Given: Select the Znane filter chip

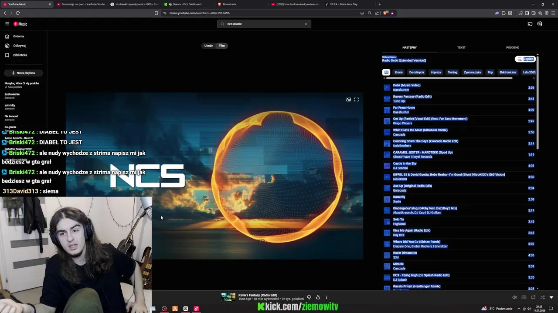Looking at the screenshot, I should pos(398,72).
